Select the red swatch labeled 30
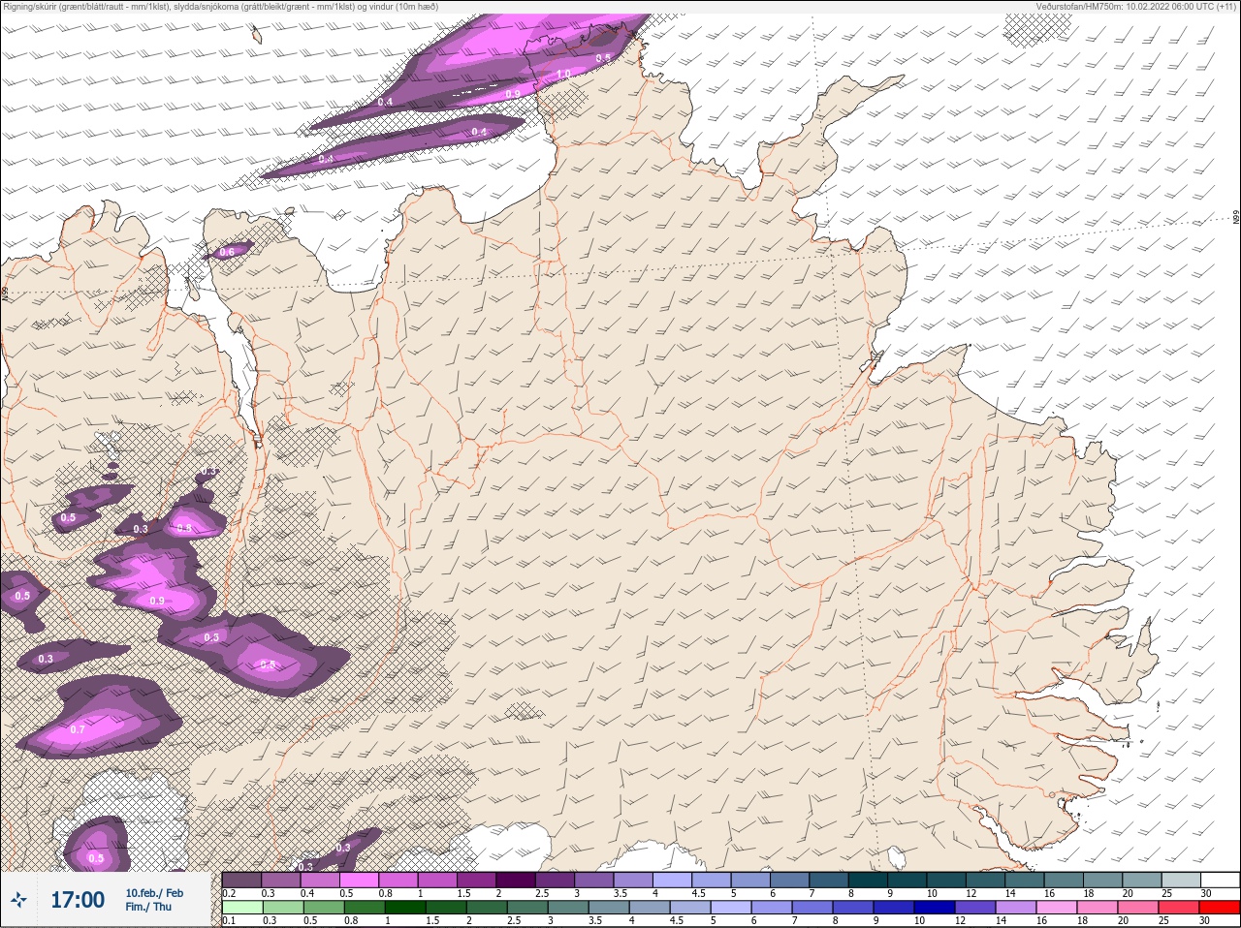Screen dimensions: 1241x928 (1220, 908)
